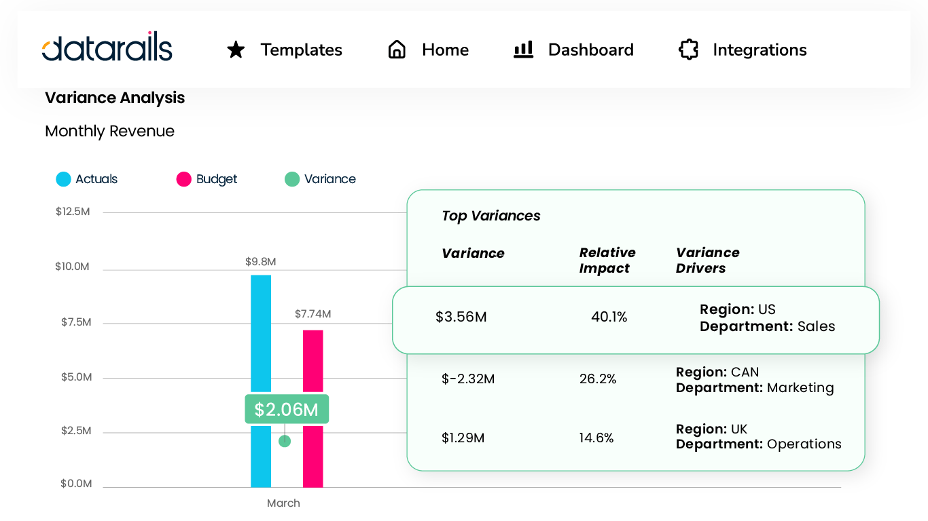Image resolution: width=928 pixels, height=521 pixels.
Task: Select the CAN Marketing variance row
Action: [x=635, y=379]
